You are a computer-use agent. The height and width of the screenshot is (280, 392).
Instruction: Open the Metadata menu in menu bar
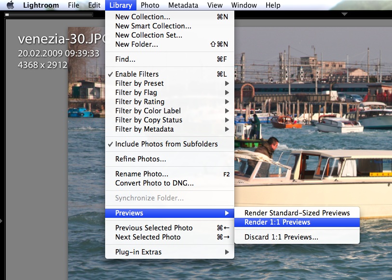(x=183, y=5)
